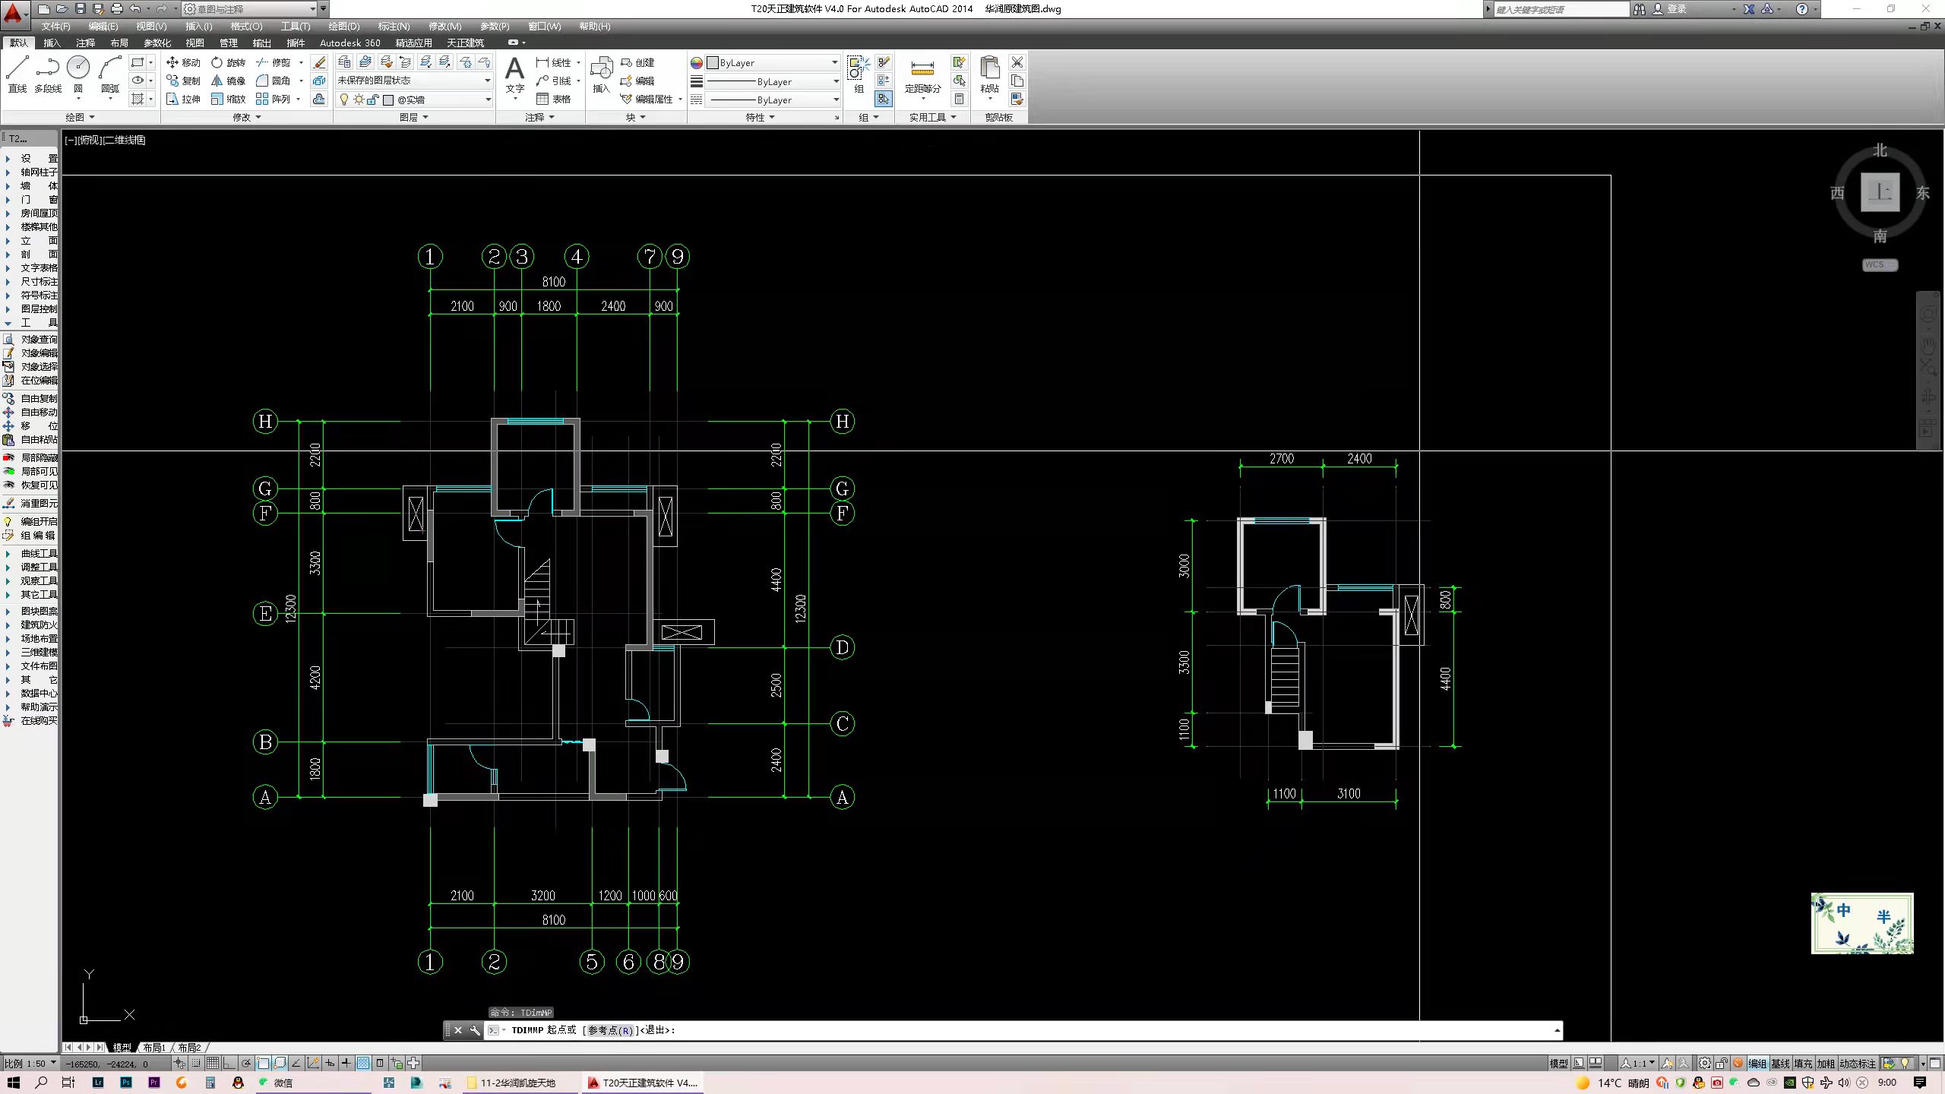Click the Print icon in quick access toolbar
The height and width of the screenshot is (1094, 1945).
click(117, 9)
